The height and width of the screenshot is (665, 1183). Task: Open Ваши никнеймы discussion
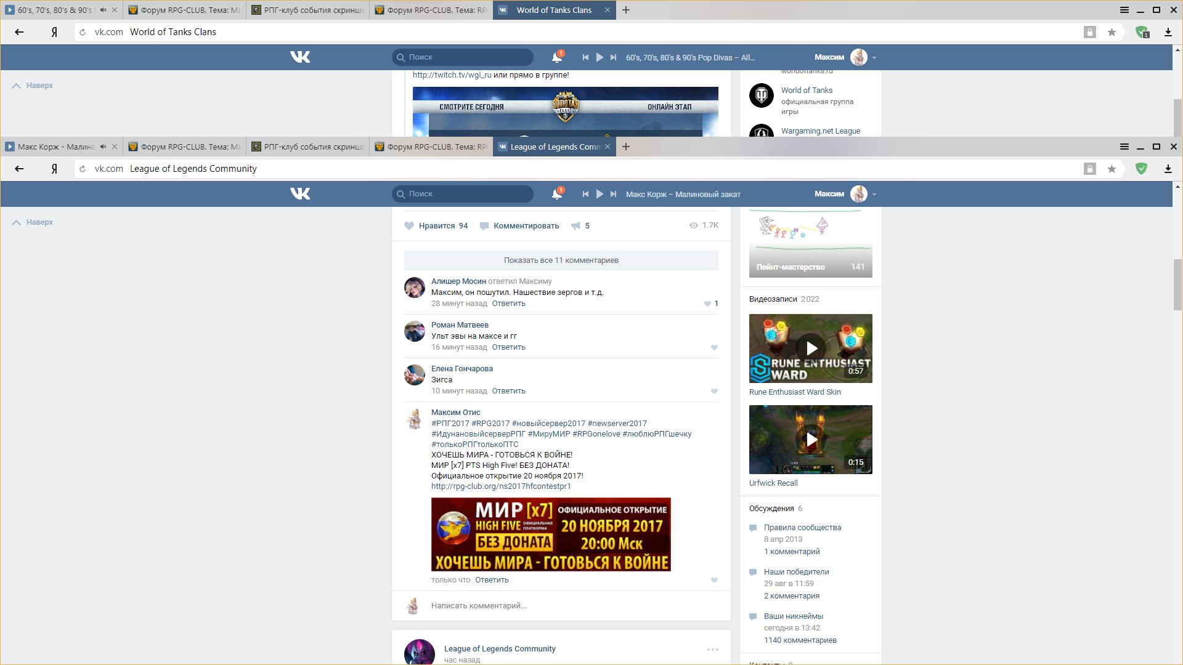[794, 616]
